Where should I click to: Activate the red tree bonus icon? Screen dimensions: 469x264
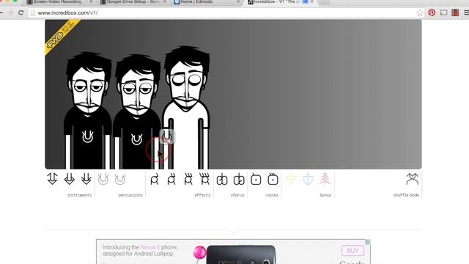[325, 179]
